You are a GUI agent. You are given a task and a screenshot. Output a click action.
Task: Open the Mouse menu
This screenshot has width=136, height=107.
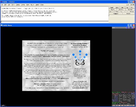click(x=32, y=5)
